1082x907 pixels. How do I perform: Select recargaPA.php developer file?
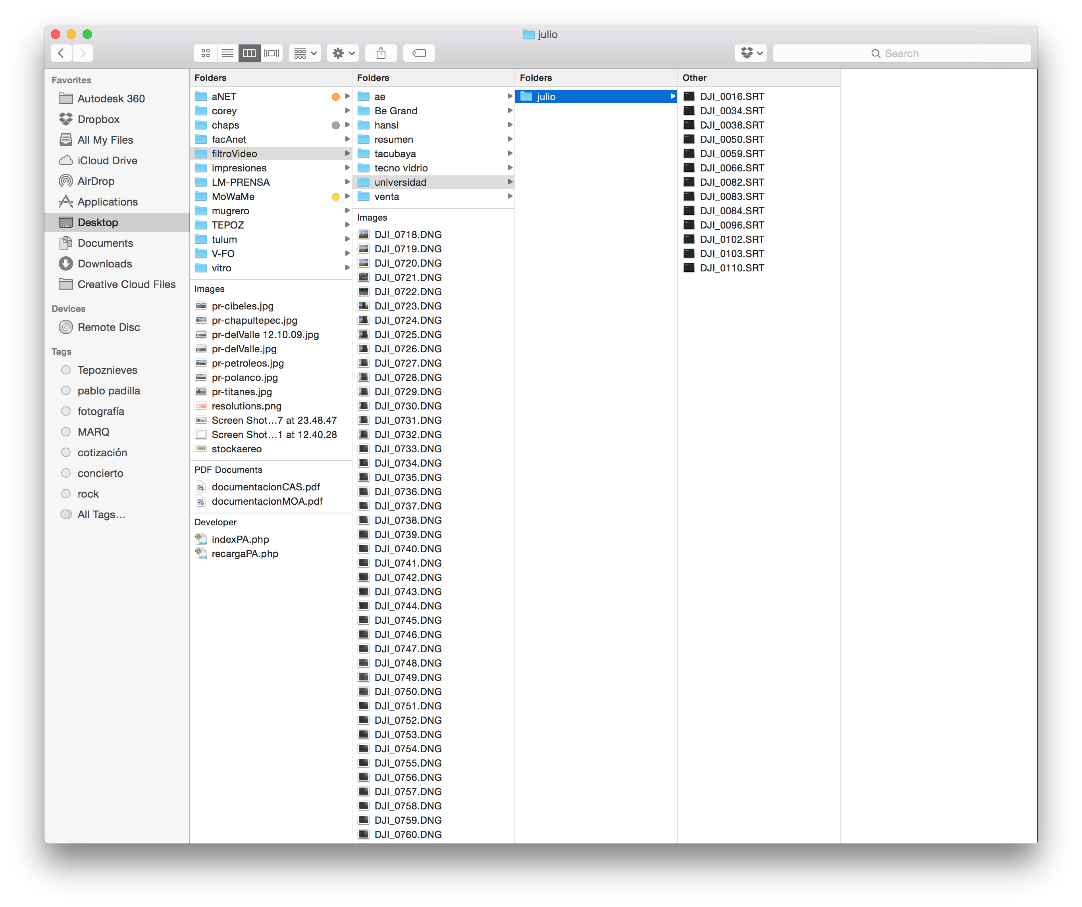click(271, 553)
